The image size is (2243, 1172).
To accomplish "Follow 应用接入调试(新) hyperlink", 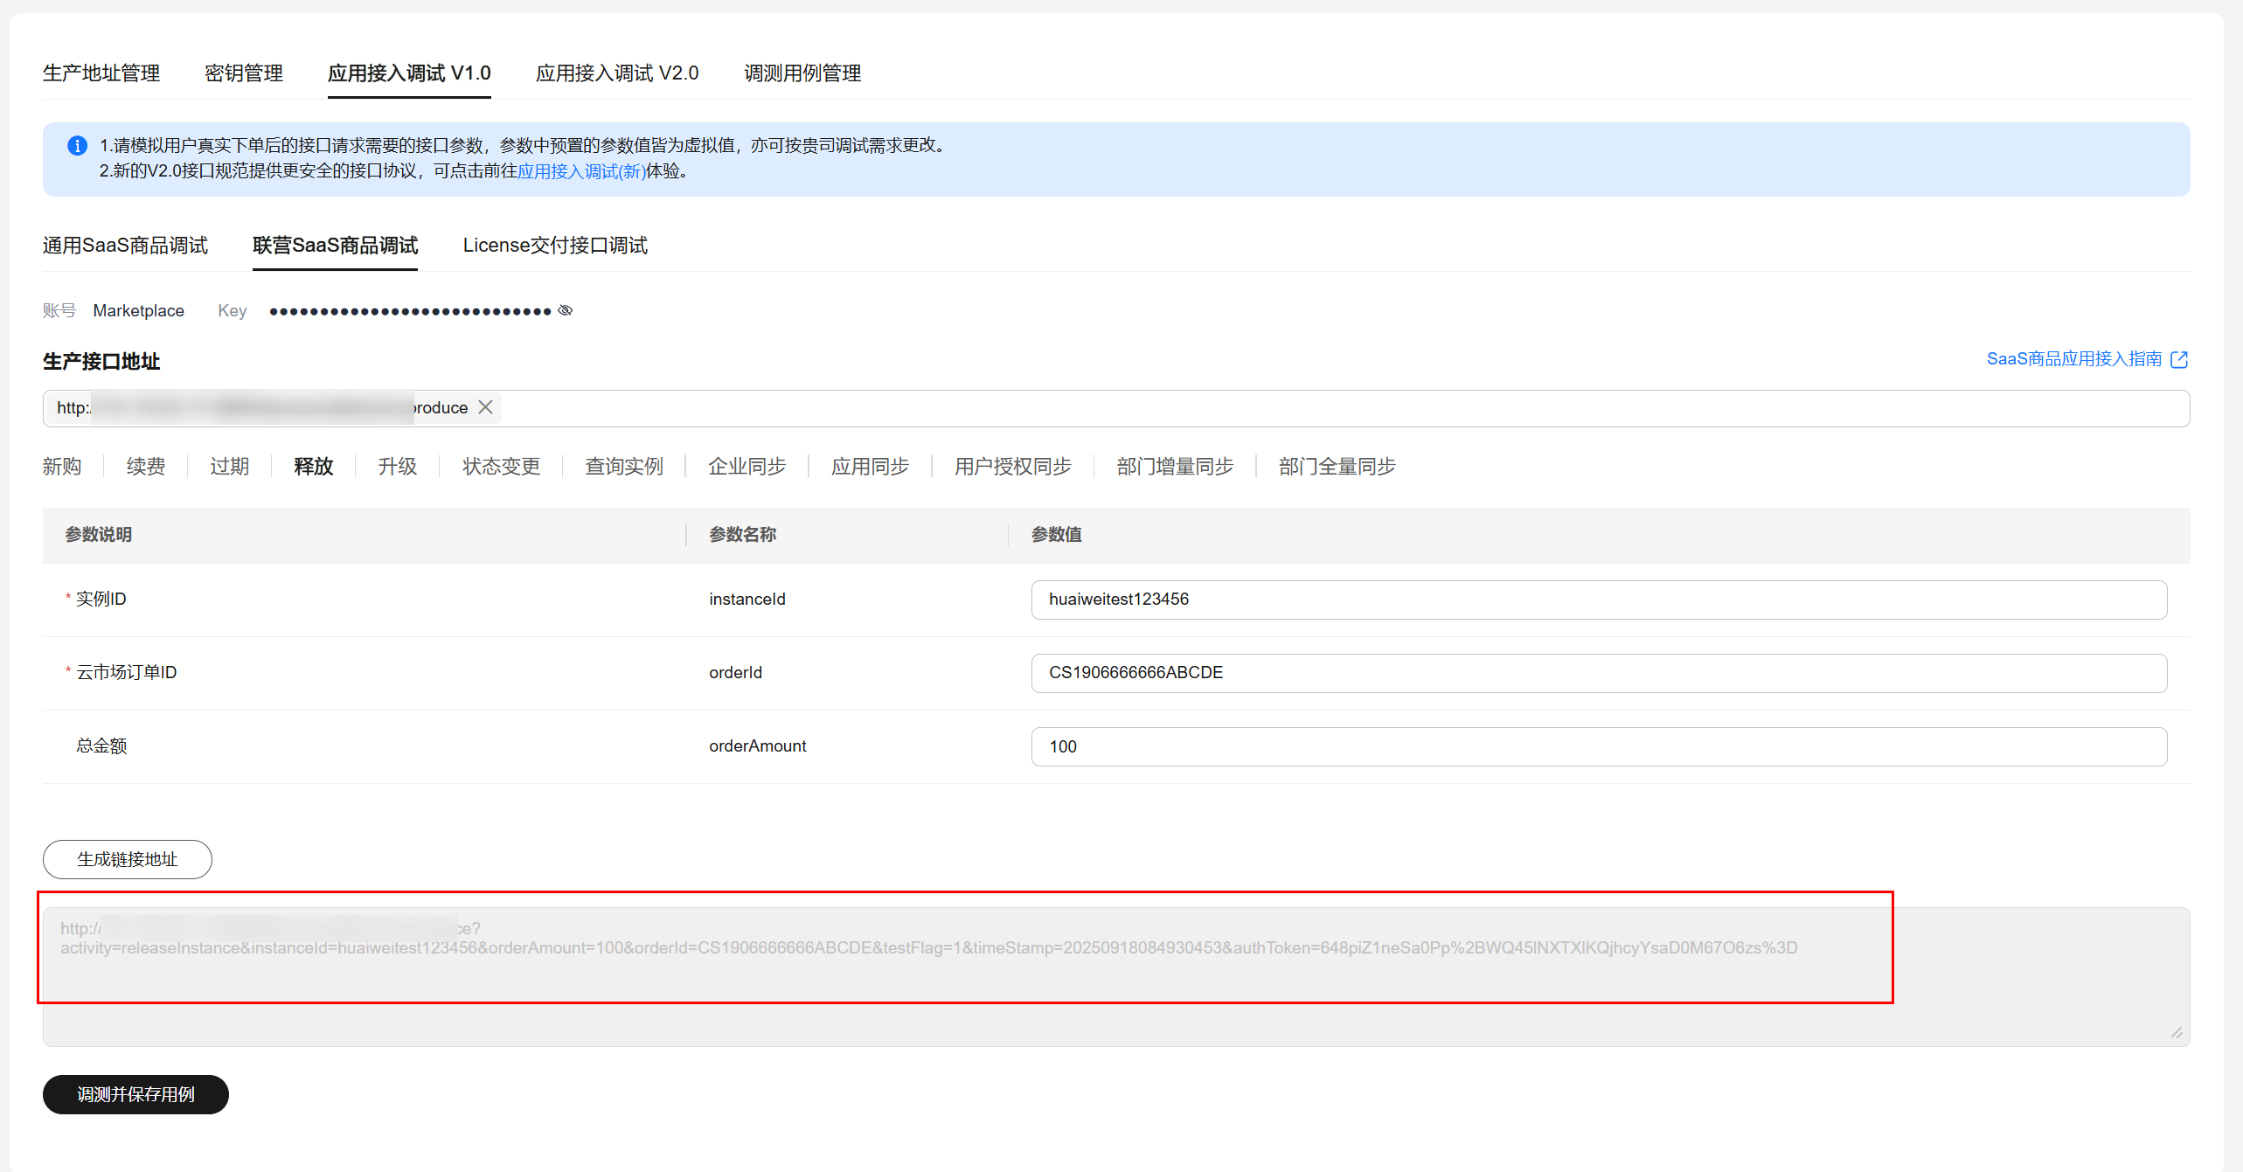I will click(581, 171).
